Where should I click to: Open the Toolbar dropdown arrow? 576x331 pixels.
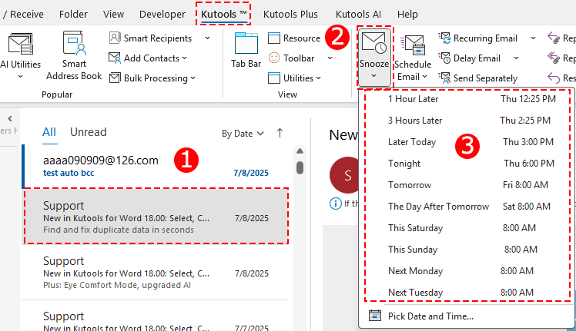(330, 58)
